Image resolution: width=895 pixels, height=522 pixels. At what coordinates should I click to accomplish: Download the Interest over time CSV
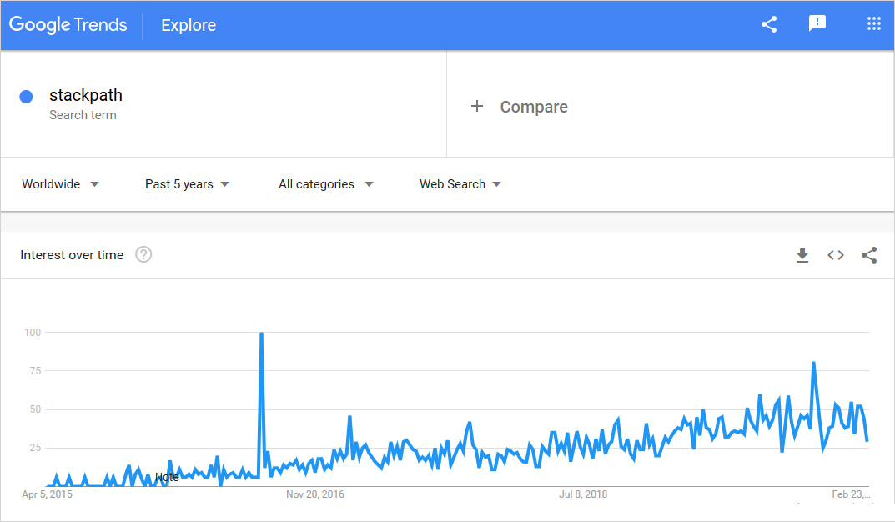pyautogui.click(x=802, y=255)
